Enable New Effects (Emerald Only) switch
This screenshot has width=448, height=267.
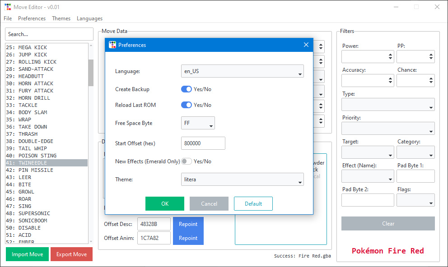tap(187, 161)
